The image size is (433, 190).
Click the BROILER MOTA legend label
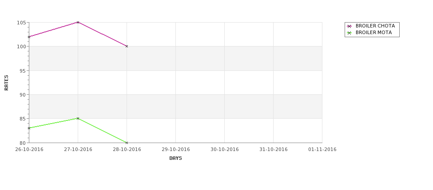373,32
